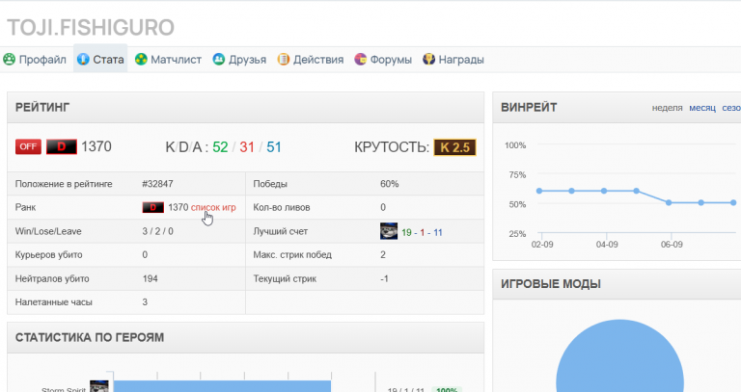
Task: Open the Матчлист tab
Action: click(x=168, y=60)
